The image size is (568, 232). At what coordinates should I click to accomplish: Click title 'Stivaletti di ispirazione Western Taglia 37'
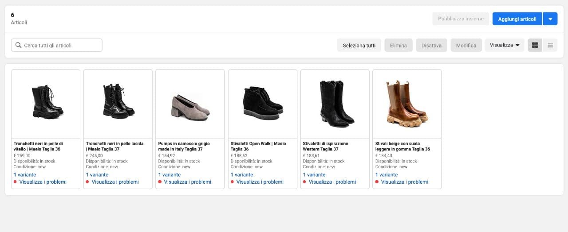(x=325, y=147)
